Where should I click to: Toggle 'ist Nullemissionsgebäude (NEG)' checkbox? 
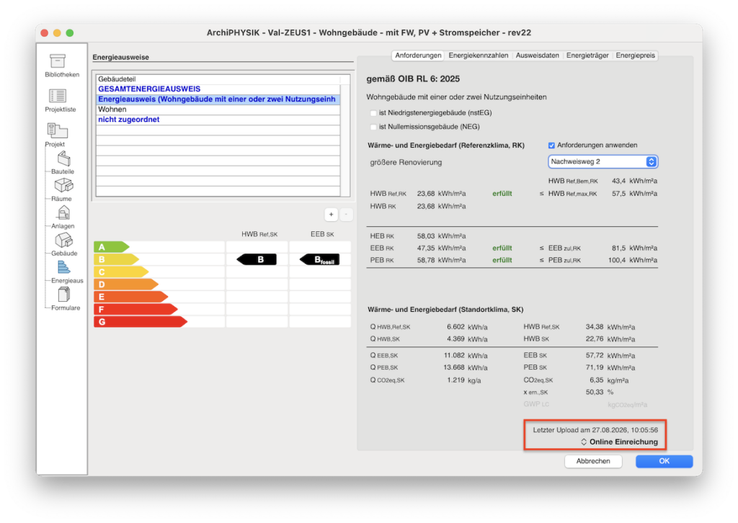[373, 127]
